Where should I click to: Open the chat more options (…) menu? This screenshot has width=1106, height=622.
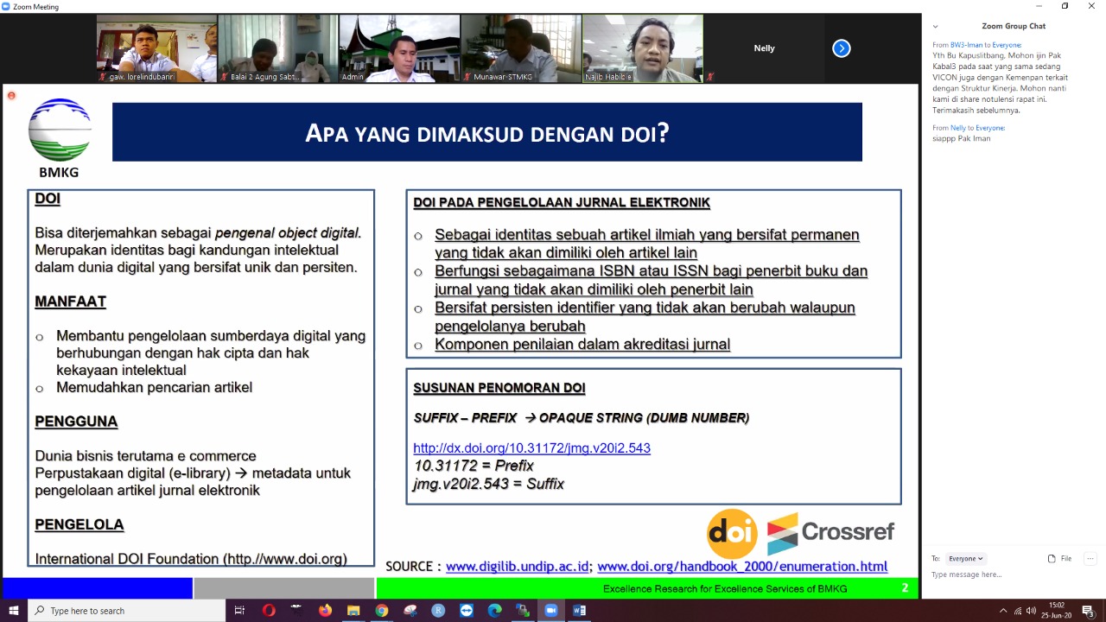1090,558
